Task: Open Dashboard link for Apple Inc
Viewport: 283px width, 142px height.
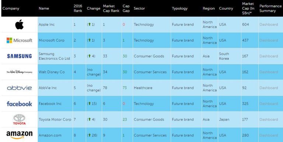Action: click(269, 24)
